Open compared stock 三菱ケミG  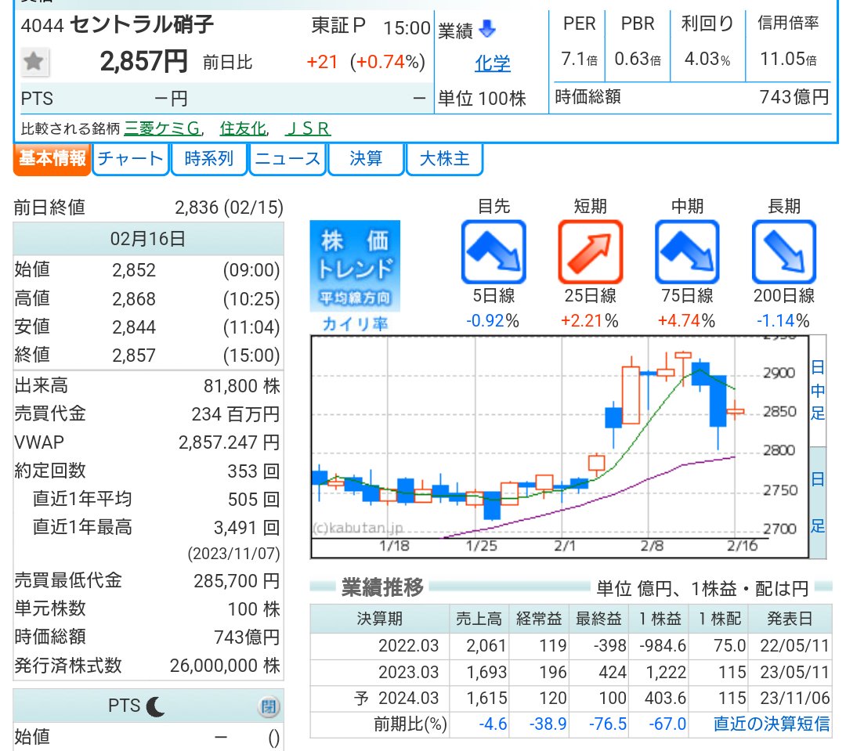click(x=163, y=128)
